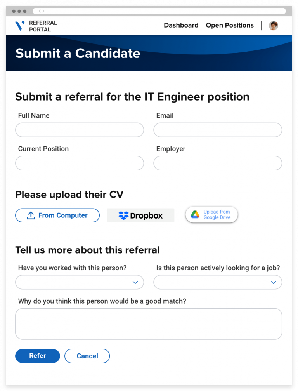Image resolution: width=298 pixels, height=391 pixels.
Task: Select the Dropbox logo icon
Action: [125, 215]
